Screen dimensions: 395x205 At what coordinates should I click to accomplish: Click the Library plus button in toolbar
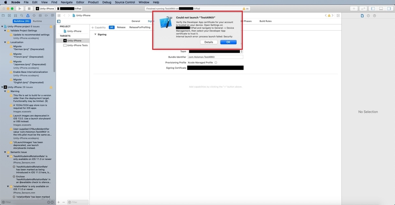point(354,9)
